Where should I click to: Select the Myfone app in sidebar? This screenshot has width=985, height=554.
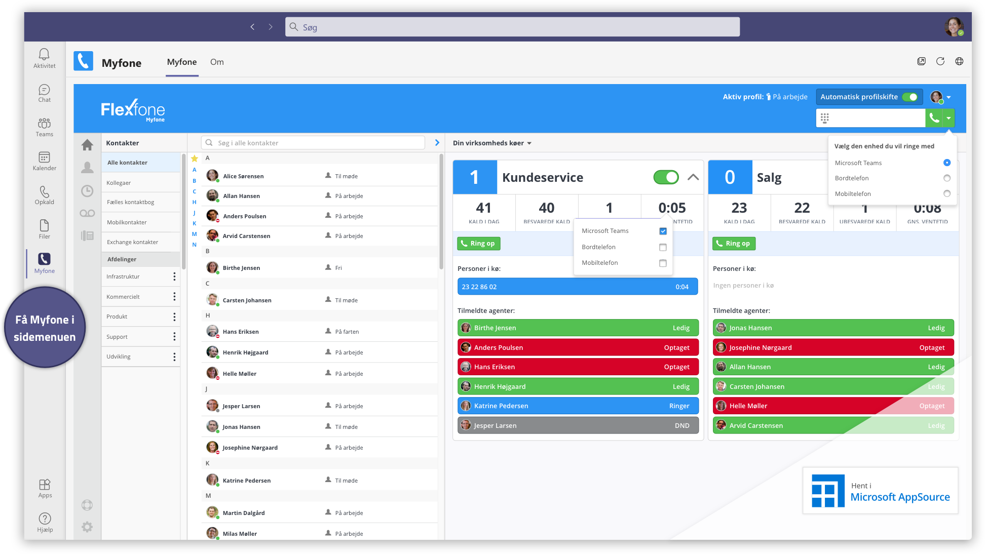(45, 263)
